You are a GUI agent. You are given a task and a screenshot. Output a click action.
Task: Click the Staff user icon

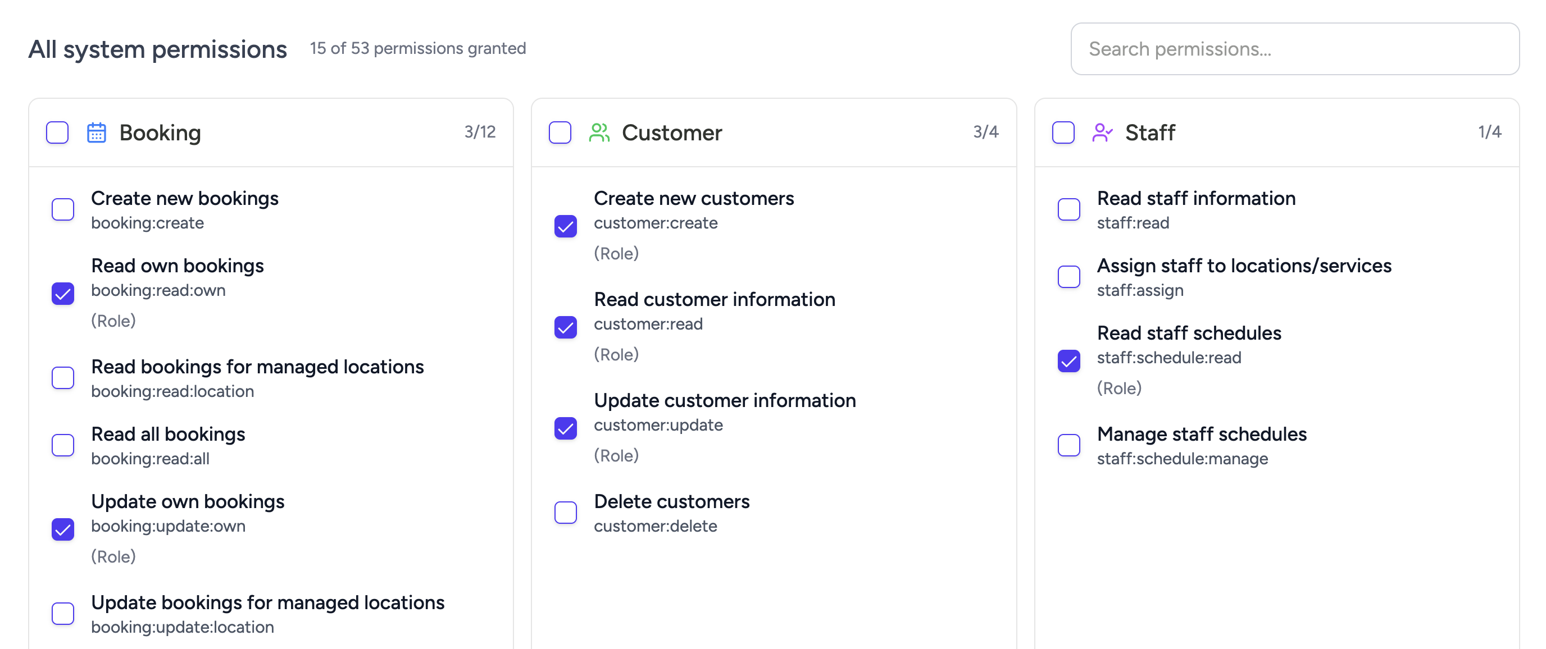1102,132
